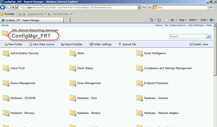This screenshot has height=127, width=217.
Task: Expand the address bar history dropdown
Action: click(x=139, y=7)
